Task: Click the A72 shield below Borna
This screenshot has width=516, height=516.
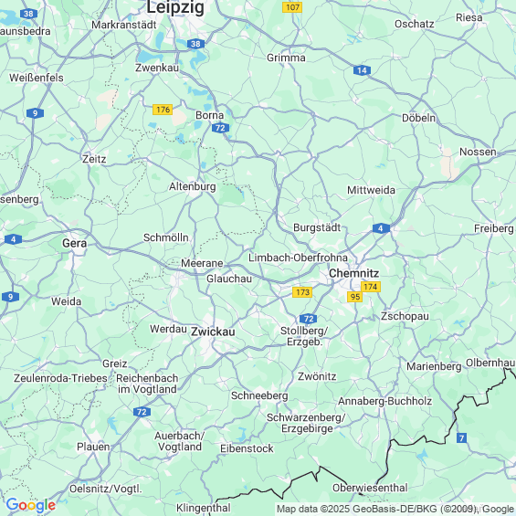Action: [220, 128]
